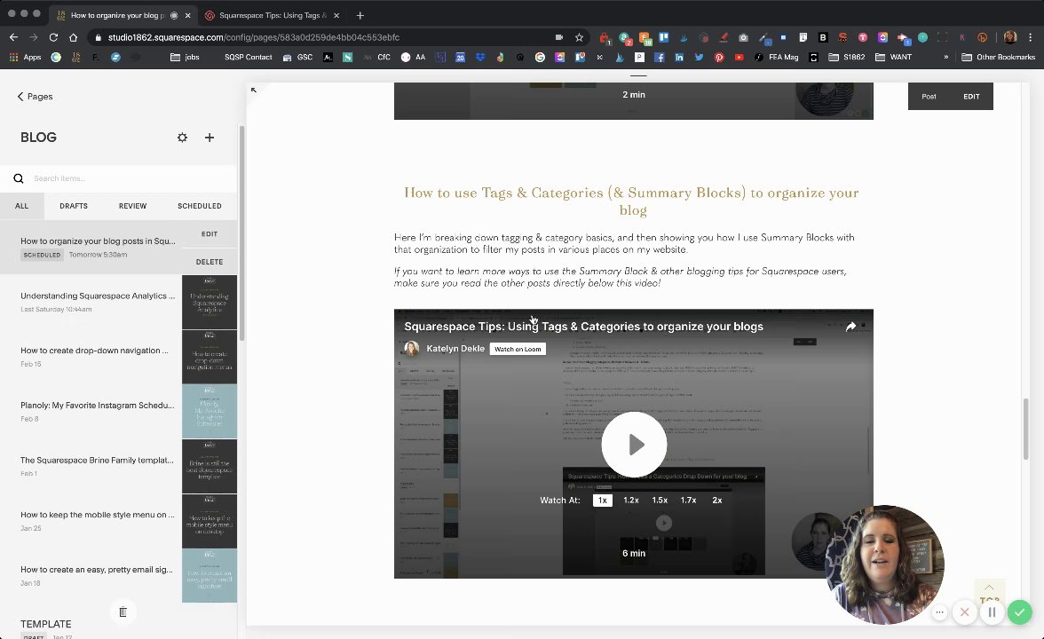Set watch speed to 2x
The height and width of the screenshot is (639, 1044).
tap(717, 500)
